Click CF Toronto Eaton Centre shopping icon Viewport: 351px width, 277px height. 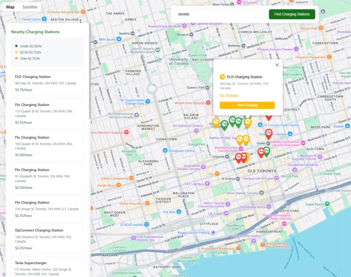coord(260,125)
